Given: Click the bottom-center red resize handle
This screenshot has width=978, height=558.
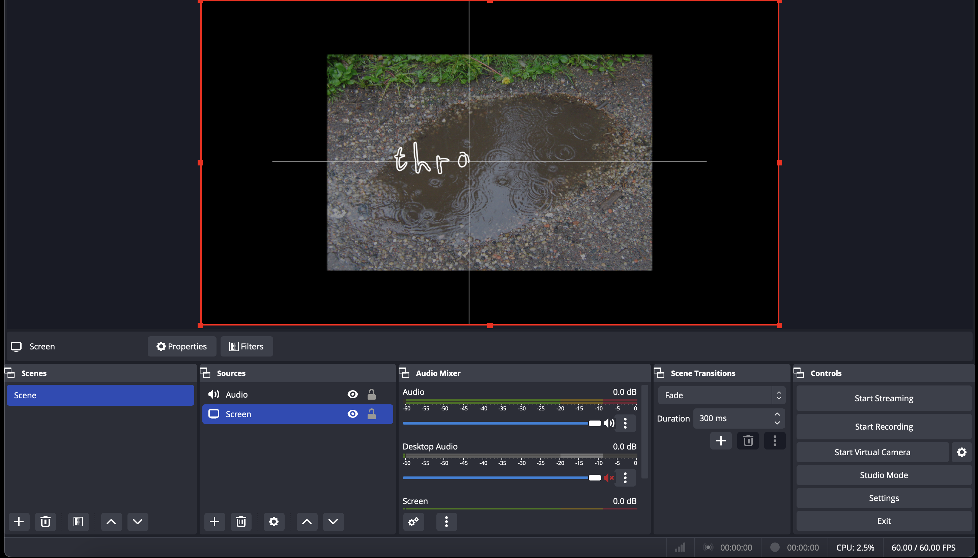Looking at the screenshot, I should pos(490,325).
